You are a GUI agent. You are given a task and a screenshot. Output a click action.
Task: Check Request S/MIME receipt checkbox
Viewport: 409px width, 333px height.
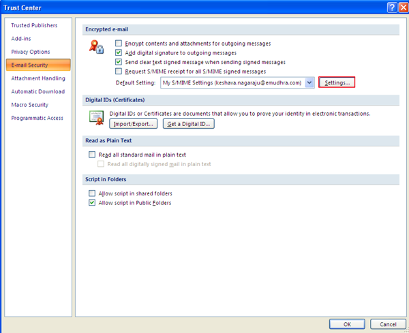(x=119, y=71)
